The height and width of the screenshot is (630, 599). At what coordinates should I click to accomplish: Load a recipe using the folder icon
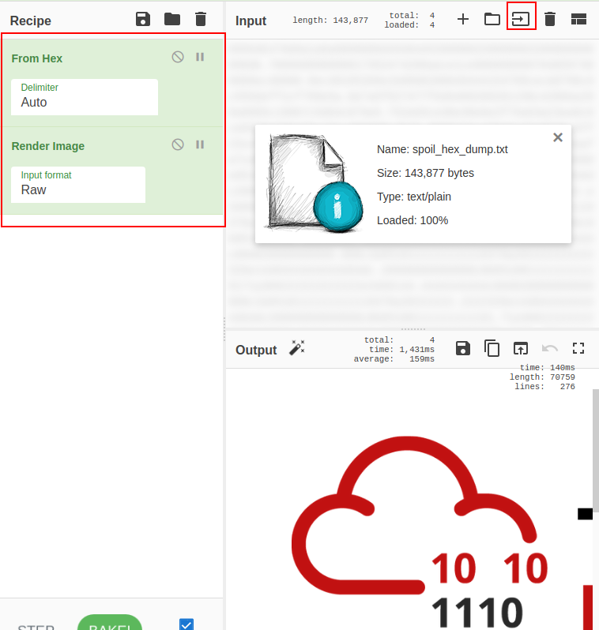(x=171, y=19)
